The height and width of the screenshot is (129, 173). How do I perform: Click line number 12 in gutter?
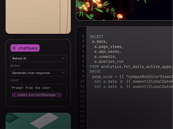(x=82, y=91)
